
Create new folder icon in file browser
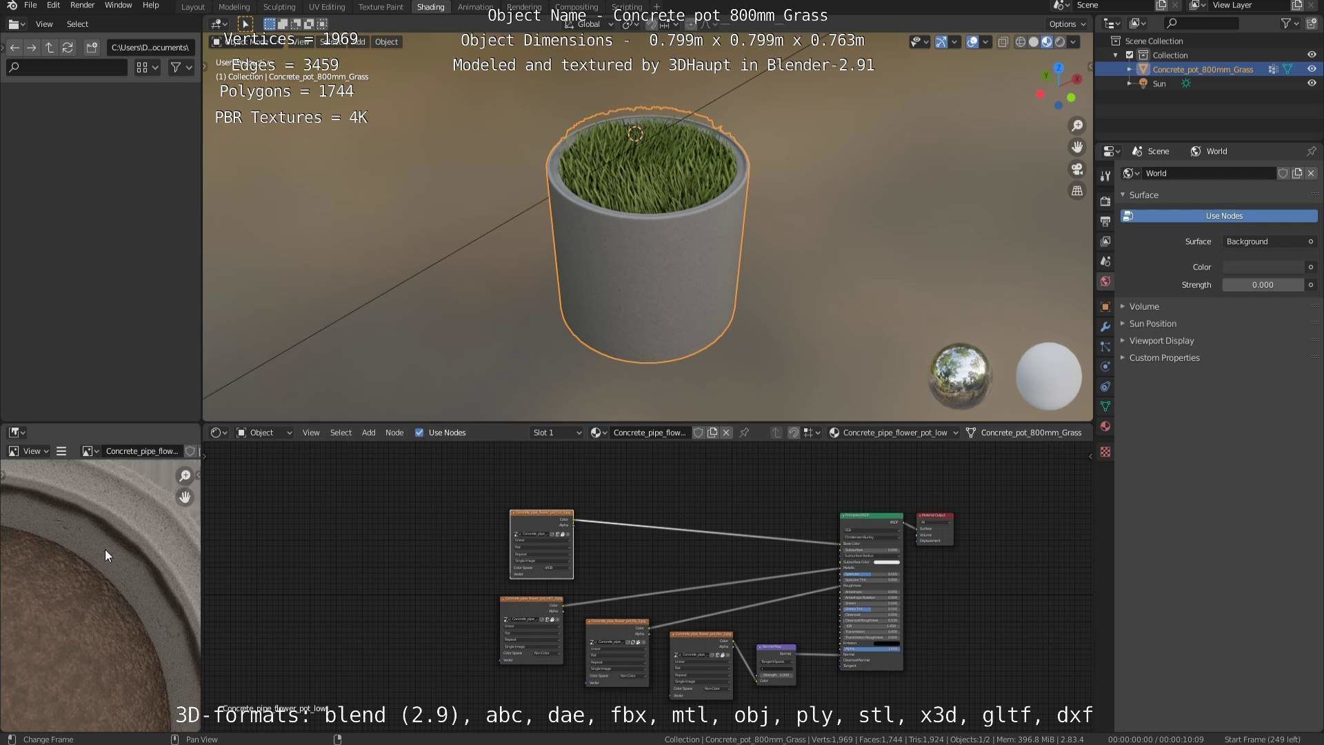tap(92, 48)
